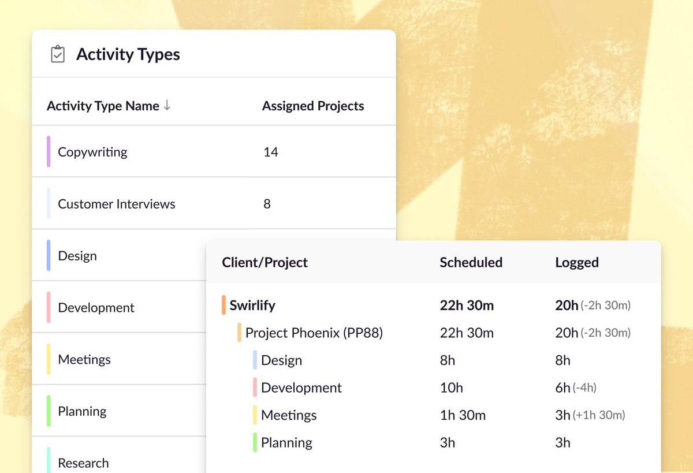Click Swirlify's scheduled 22h 30m value

(x=467, y=305)
